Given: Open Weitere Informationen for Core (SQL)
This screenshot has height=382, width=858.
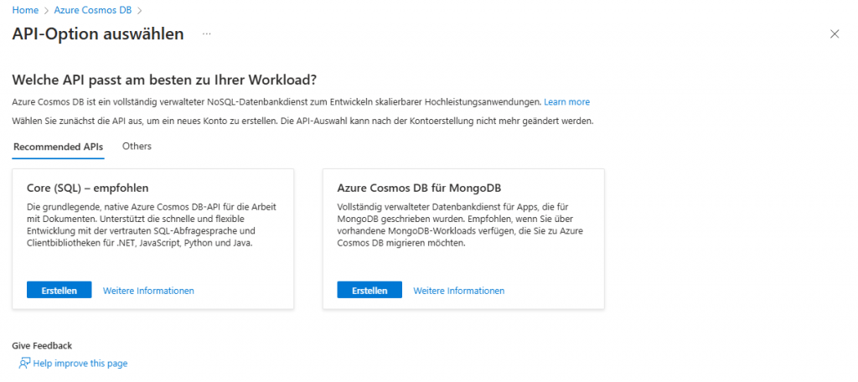Looking at the screenshot, I should tap(148, 291).
